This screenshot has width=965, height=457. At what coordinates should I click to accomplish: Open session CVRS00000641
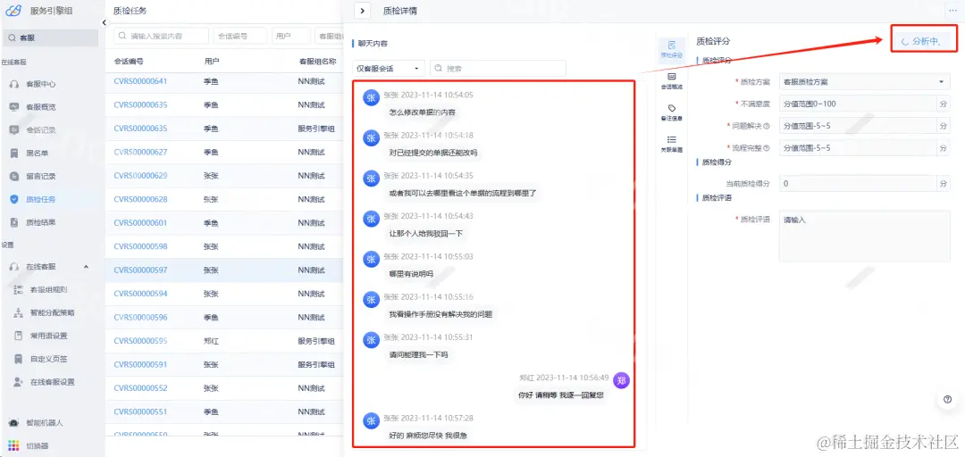point(140,81)
